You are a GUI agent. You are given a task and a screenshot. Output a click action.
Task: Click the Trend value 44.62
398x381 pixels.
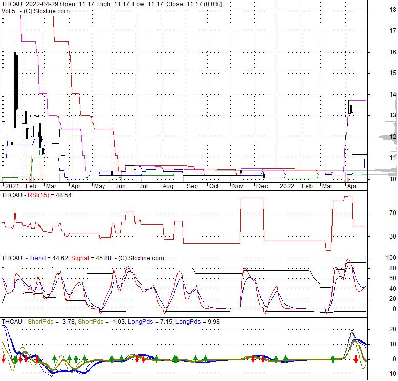[60, 258]
